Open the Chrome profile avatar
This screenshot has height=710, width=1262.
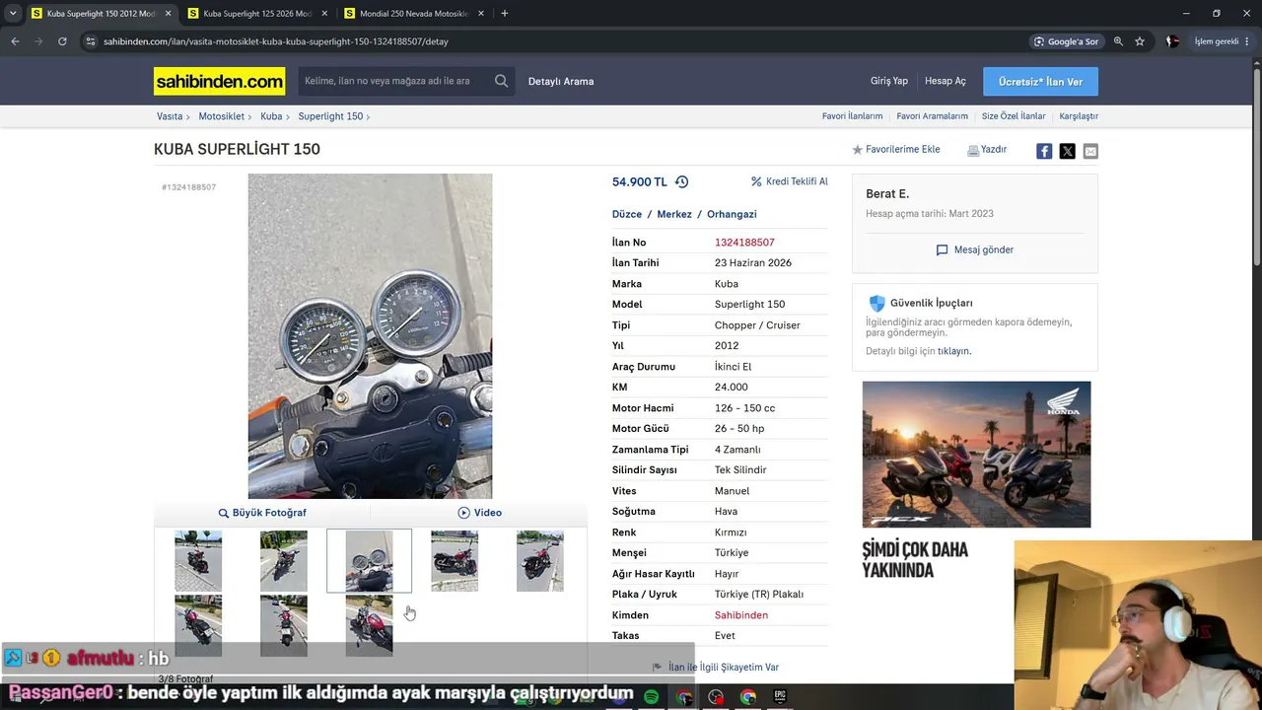(x=1172, y=41)
